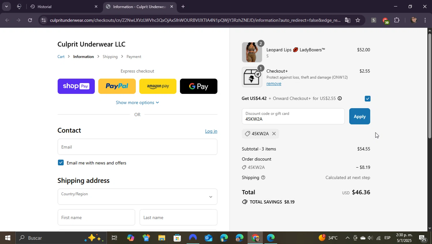Image resolution: width=432 pixels, height=244 pixels.
Task: Pay with Google Pay
Action: (x=199, y=86)
